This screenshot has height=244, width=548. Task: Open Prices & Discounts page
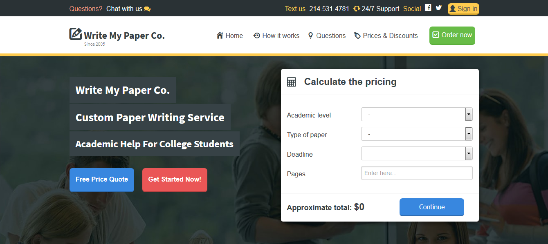pos(386,35)
